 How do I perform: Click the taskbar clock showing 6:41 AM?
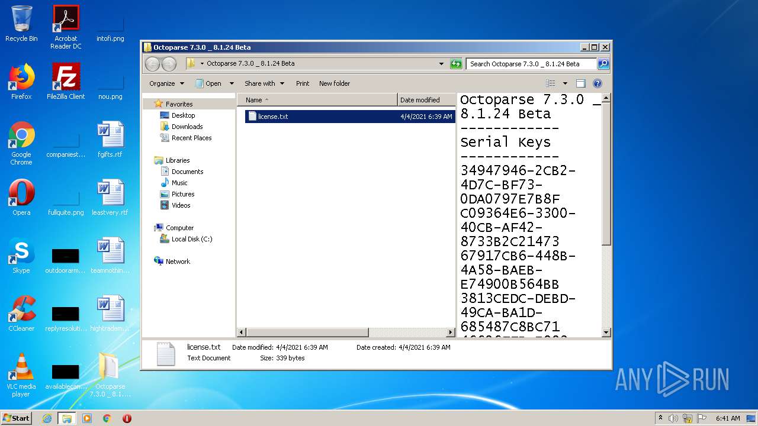728,418
